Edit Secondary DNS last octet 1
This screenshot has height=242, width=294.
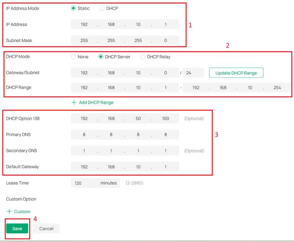(165, 151)
